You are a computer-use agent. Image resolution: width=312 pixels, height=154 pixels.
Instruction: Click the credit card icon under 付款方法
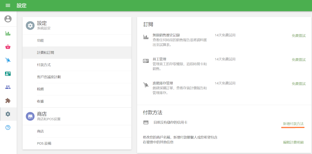[x=146, y=122]
